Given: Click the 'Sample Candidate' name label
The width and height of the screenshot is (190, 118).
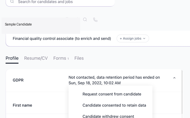Looking at the screenshot, I should [18, 24].
